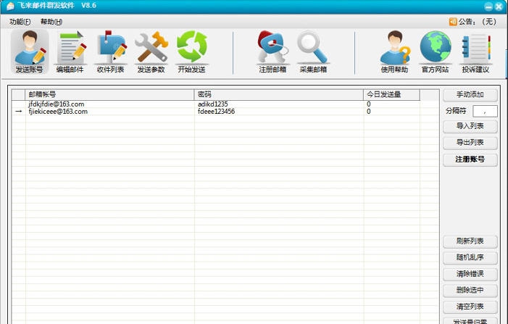Open the 官方网站 globe icon

[x=435, y=52]
